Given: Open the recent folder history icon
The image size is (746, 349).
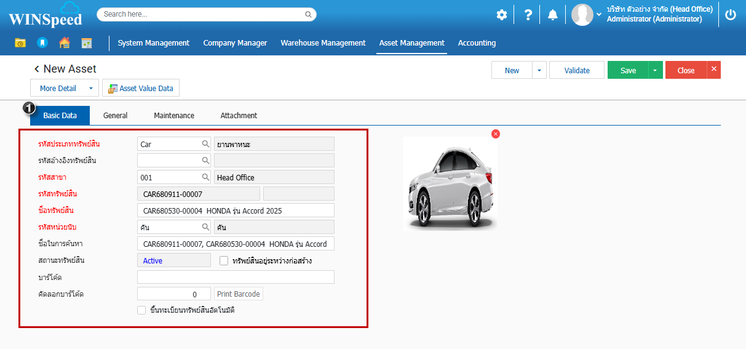Looking at the screenshot, I should (x=20, y=43).
